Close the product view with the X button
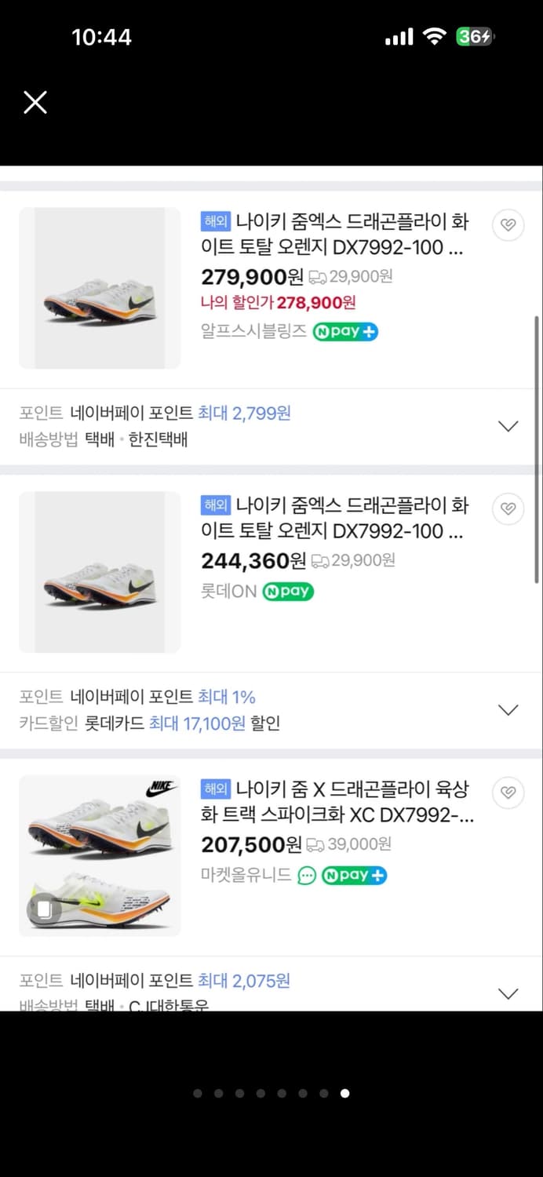The image size is (543, 1177). [35, 102]
